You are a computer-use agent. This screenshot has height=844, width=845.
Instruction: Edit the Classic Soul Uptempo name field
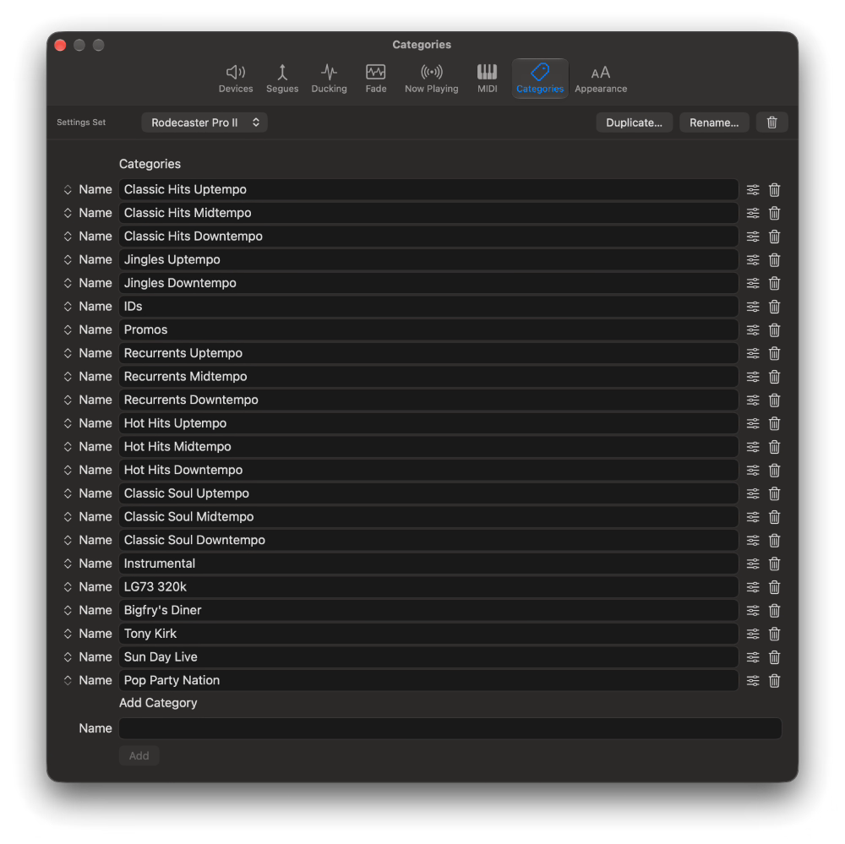[x=428, y=493]
